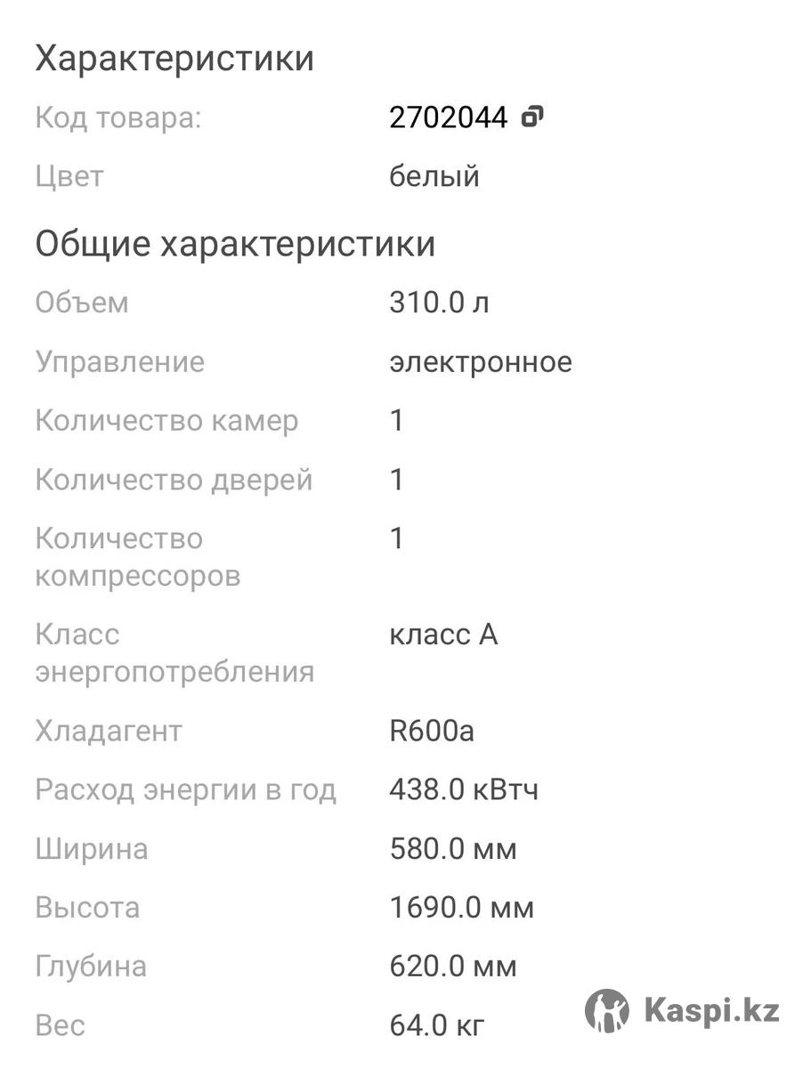Tap the Код товара label
Viewport: 811px width, 1068px height.
point(118,117)
